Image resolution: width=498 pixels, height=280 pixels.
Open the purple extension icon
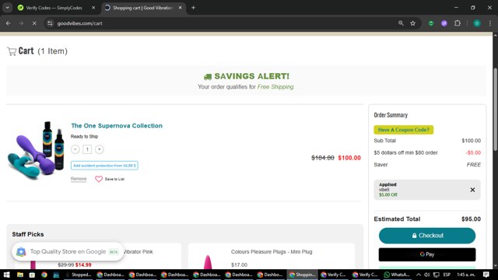[x=444, y=23]
